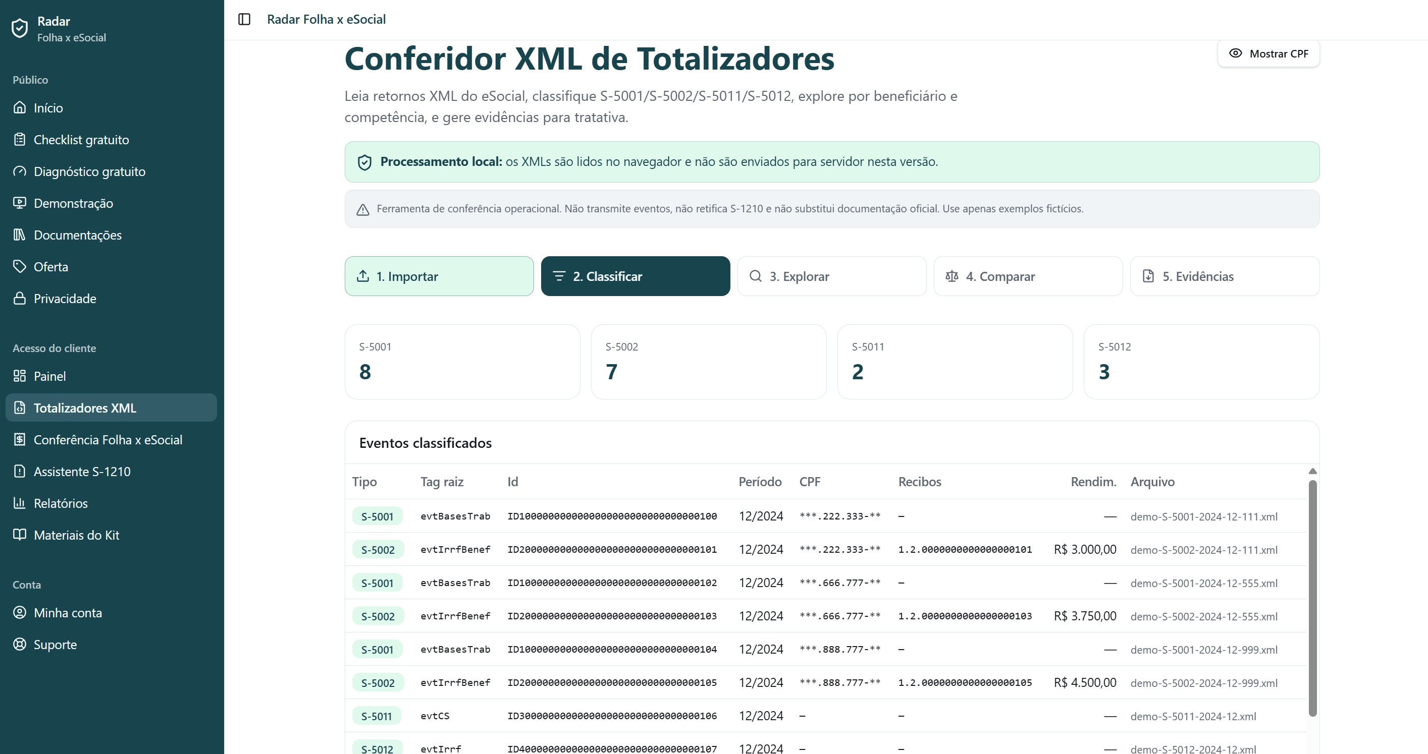Click Id ending in 100 in first row

coord(612,516)
